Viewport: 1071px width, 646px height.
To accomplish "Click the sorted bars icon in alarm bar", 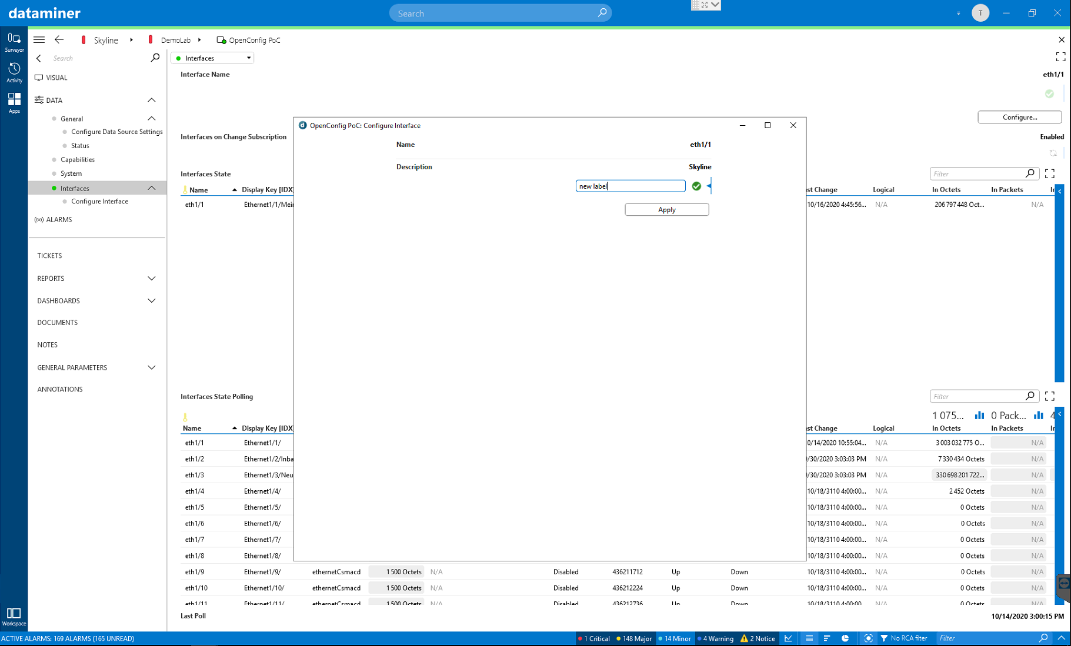I will 827,638.
